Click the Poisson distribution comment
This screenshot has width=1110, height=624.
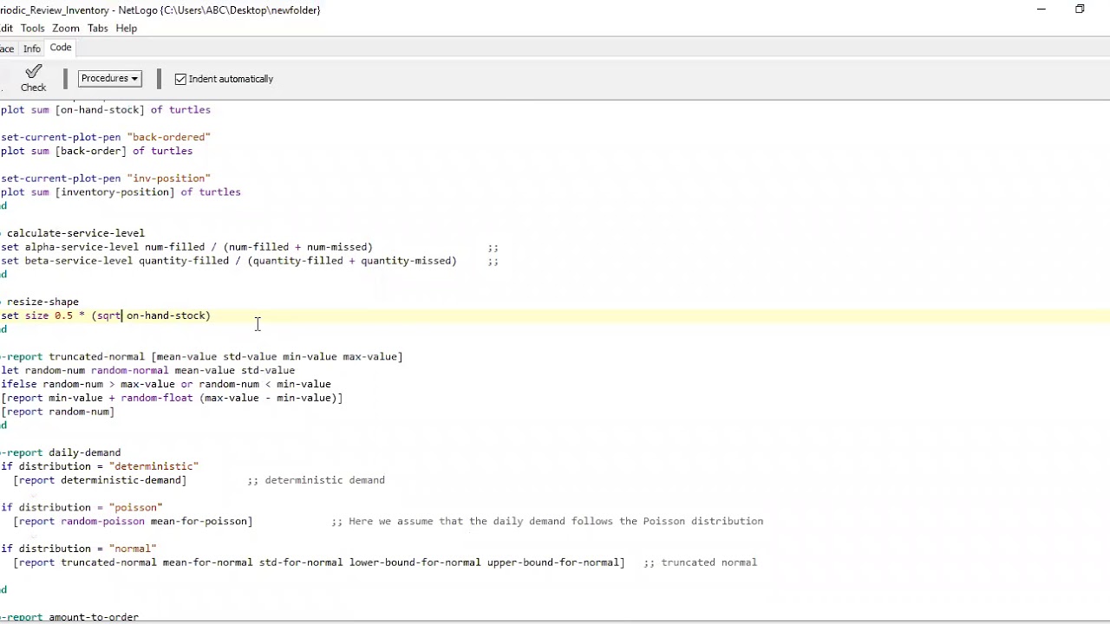coord(547,522)
